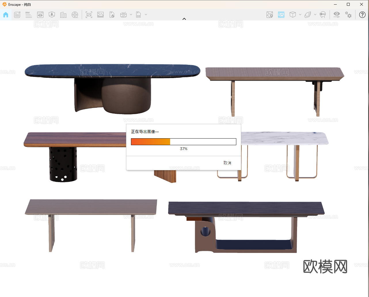Open the view management eye window icon

[x=40, y=15]
